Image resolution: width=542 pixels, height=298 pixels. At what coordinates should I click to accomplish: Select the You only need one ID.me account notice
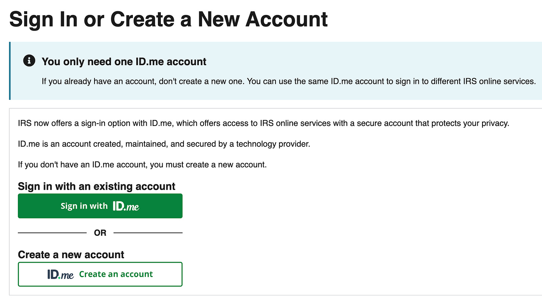(124, 61)
